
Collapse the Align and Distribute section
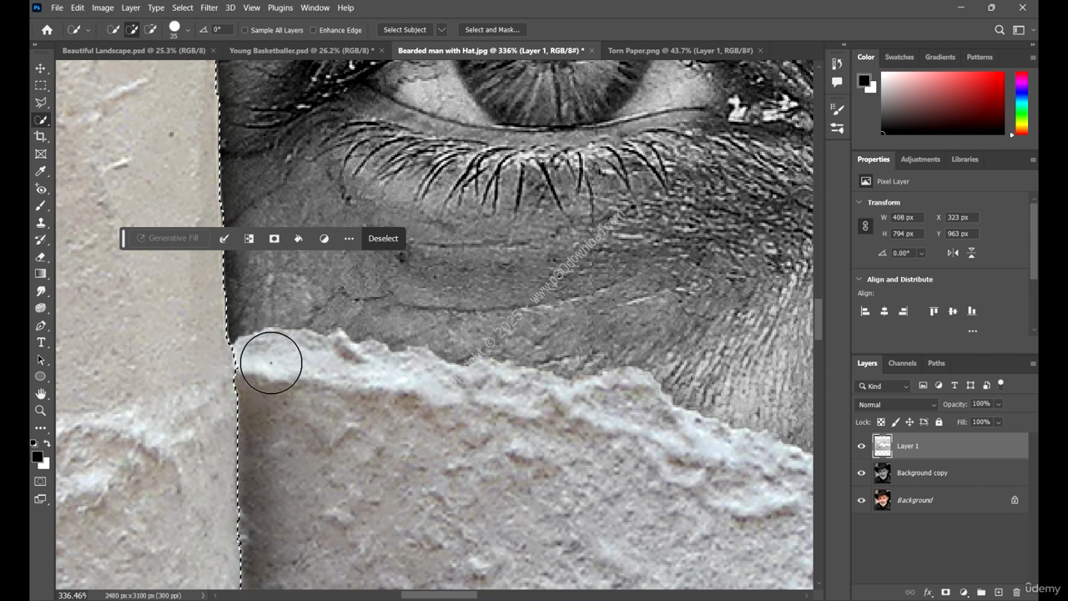point(859,280)
